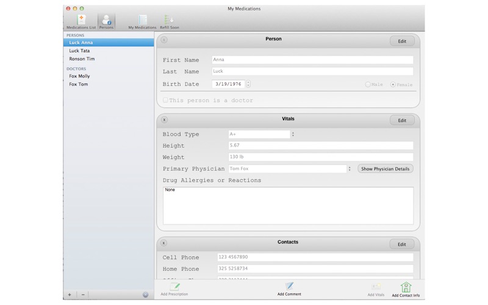Open My Medications in the toolbar
Viewport: 488px width, 305px height.
click(142, 21)
